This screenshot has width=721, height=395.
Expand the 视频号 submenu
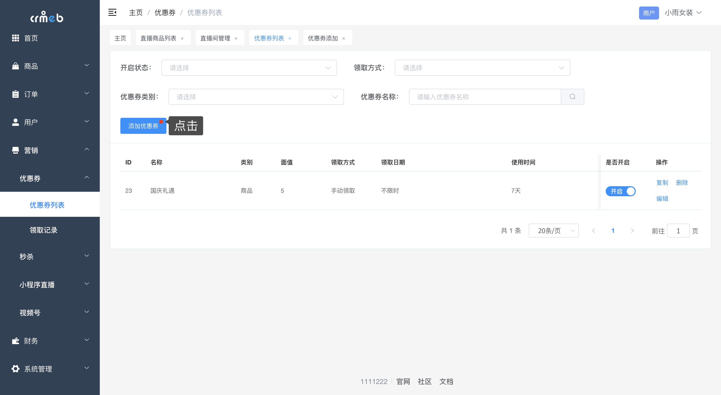[50, 313]
